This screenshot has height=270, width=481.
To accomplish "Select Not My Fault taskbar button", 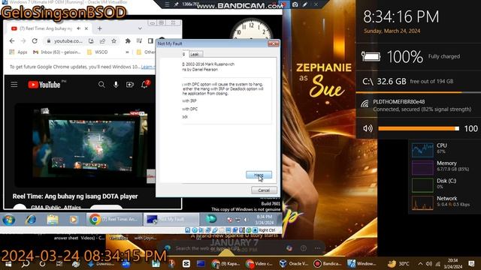I will tap(171, 220).
